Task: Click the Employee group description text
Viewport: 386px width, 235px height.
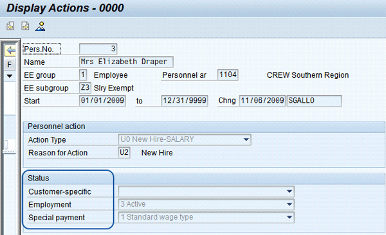Action: point(111,75)
